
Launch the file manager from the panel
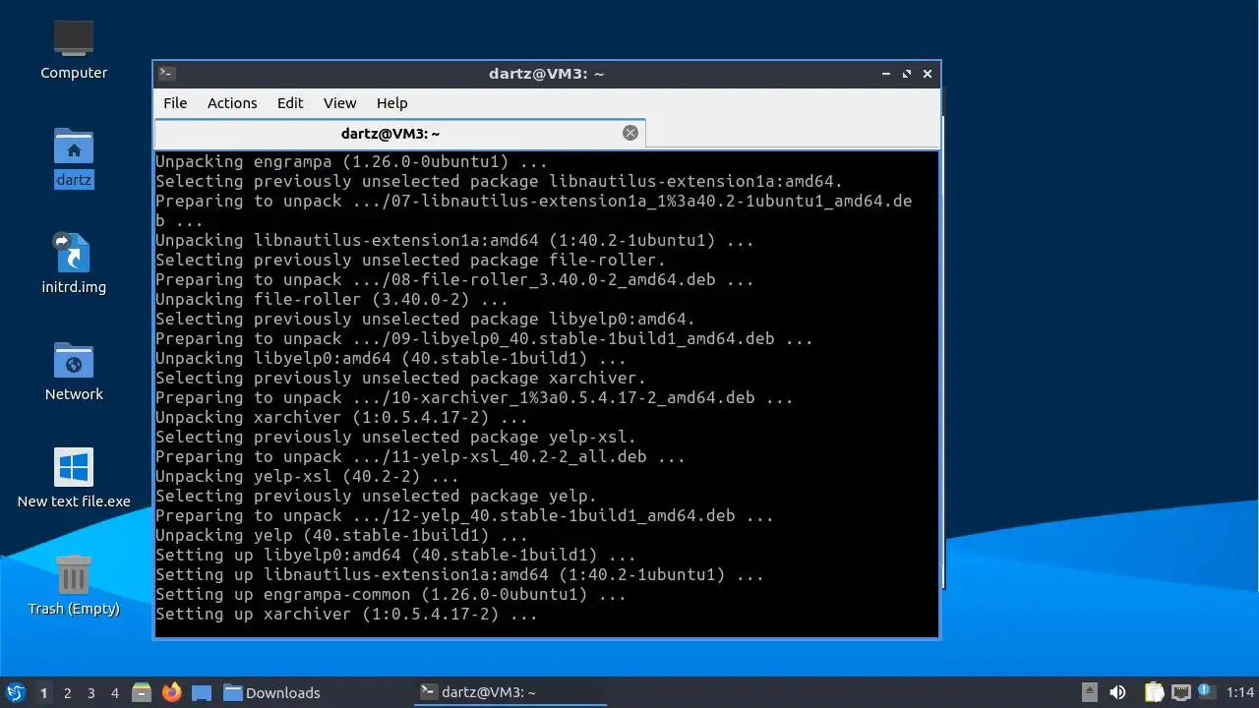[x=142, y=692]
